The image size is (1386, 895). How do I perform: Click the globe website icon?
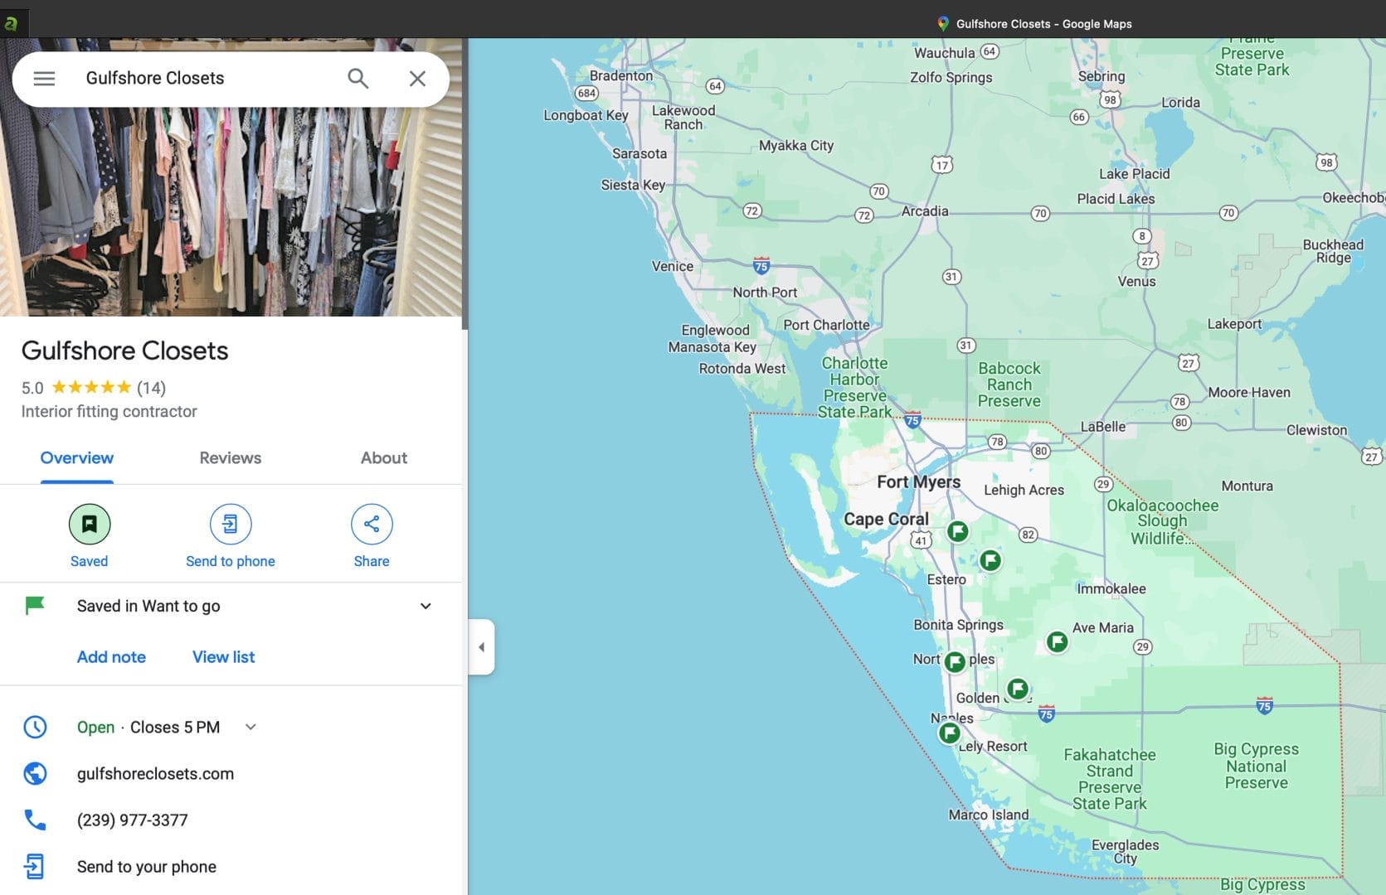[x=35, y=774]
